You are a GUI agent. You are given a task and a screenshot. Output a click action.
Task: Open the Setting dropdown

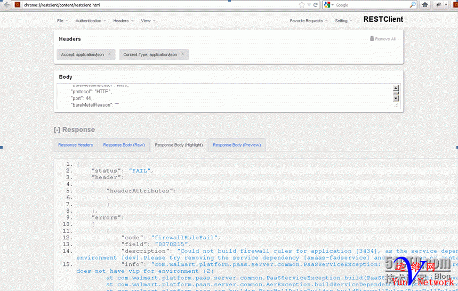(x=343, y=21)
